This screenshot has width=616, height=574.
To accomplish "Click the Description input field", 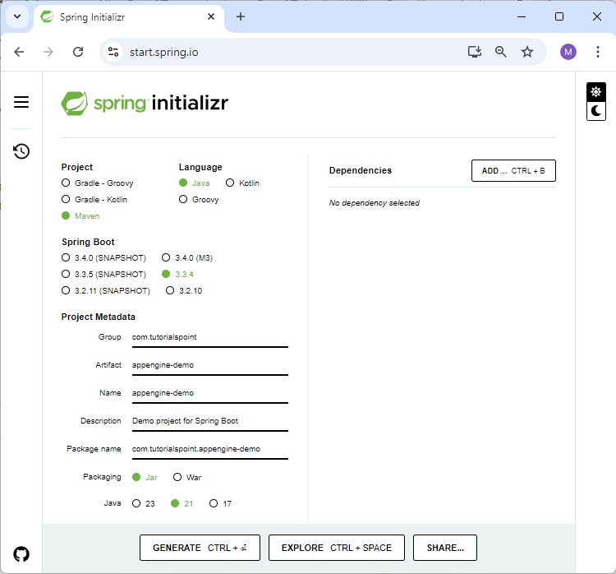I will coord(210,421).
